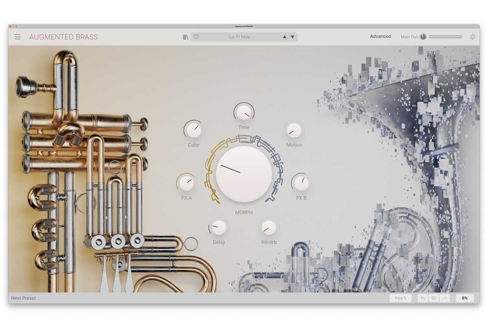488x325 pixels.
Task: Click the Main Out level meter
Action: pos(445,37)
